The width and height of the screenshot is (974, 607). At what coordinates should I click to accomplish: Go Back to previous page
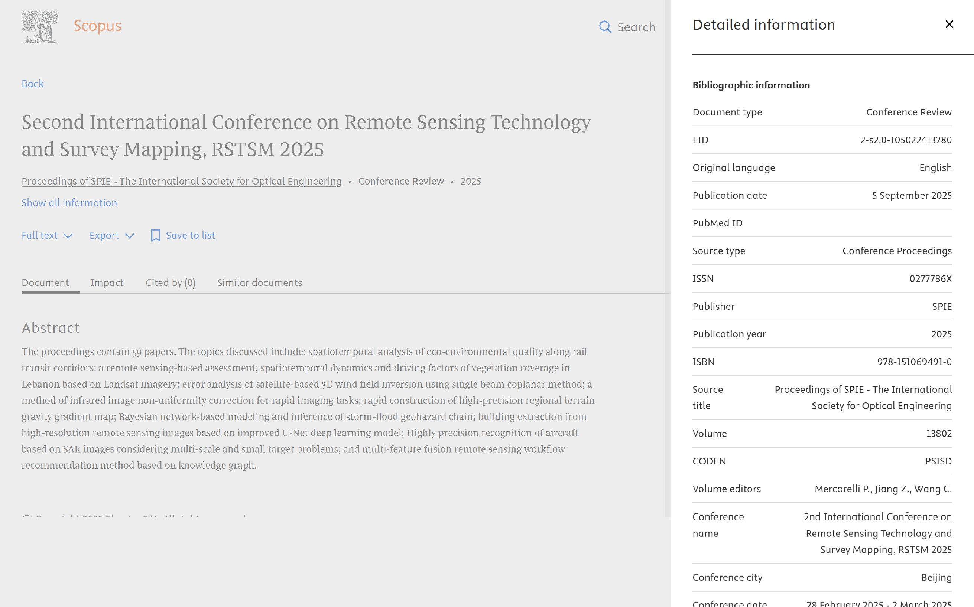click(33, 84)
